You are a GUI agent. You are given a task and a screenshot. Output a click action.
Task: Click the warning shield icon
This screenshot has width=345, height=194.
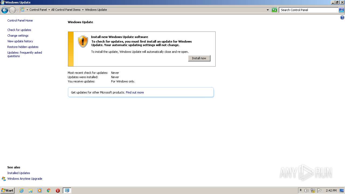click(83, 41)
